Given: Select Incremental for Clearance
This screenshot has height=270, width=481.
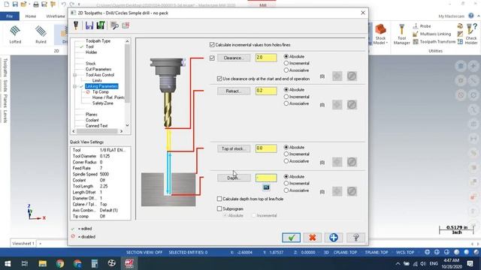Looking at the screenshot, I should 286,63.
